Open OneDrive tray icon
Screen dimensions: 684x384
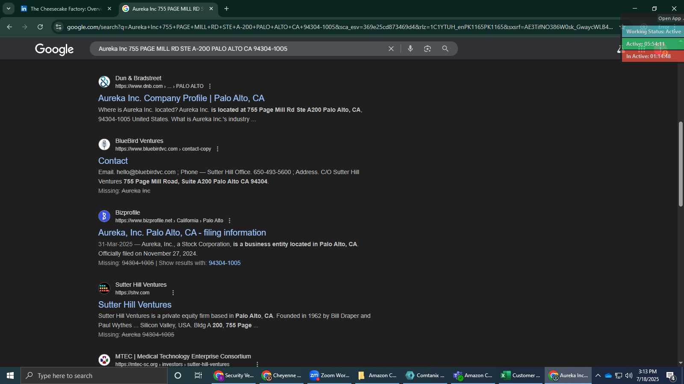[x=608, y=375]
